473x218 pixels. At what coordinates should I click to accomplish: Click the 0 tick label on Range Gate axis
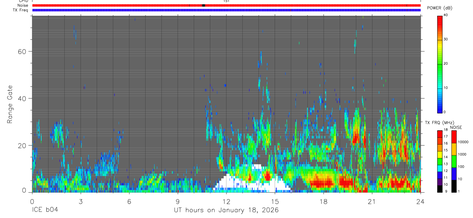pos(24,190)
